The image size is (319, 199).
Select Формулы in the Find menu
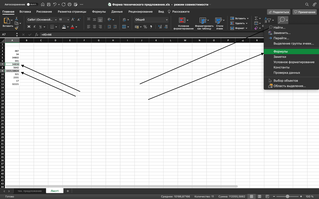[291, 51]
